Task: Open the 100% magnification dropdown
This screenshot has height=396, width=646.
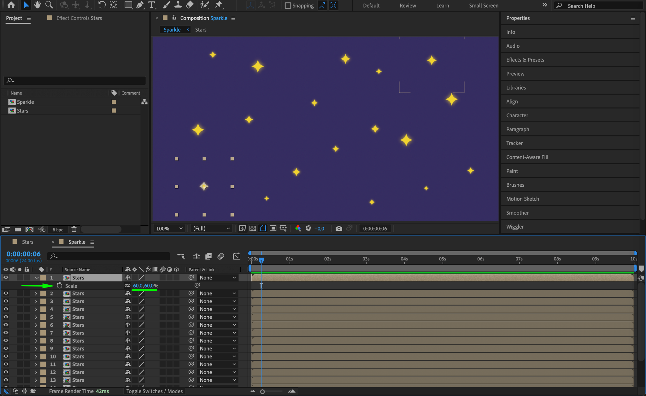Action: 169,228
